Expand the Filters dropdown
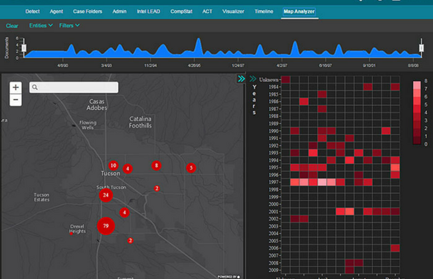Viewport: 433px width, 279px height. point(69,25)
